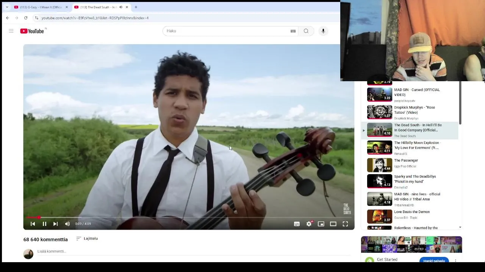The image size is (485, 272).
Task: Open the ad options three-dot menu
Action: pyautogui.click(x=455, y=261)
